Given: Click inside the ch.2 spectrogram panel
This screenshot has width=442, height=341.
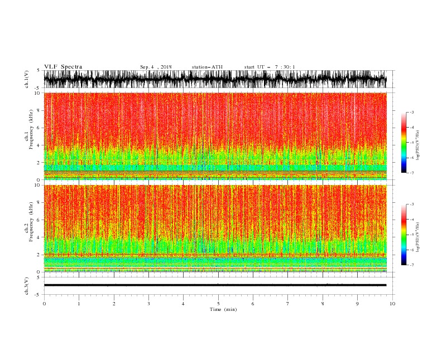Looking at the screenshot, I should (215, 228).
